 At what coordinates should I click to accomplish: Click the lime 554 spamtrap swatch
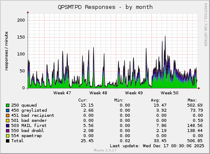point(8,136)
